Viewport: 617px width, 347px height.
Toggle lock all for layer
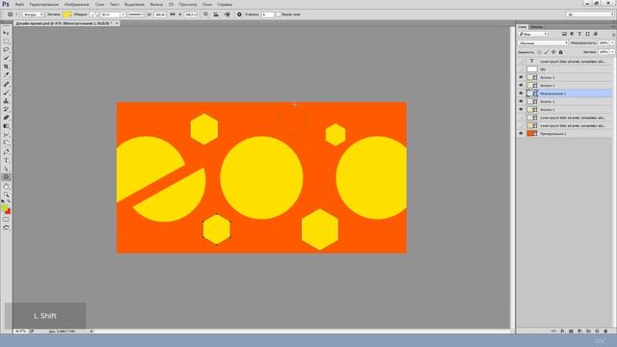(x=561, y=52)
